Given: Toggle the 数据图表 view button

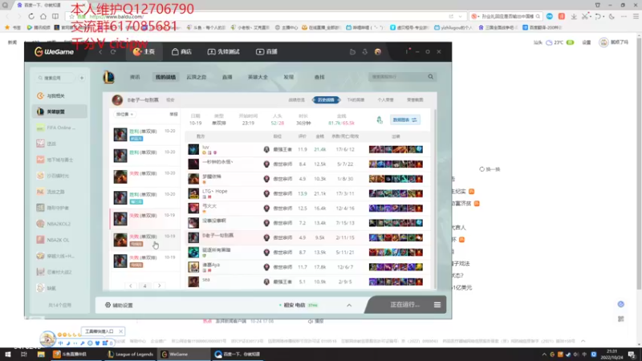Looking at the screenshot, I should point(404,120).
